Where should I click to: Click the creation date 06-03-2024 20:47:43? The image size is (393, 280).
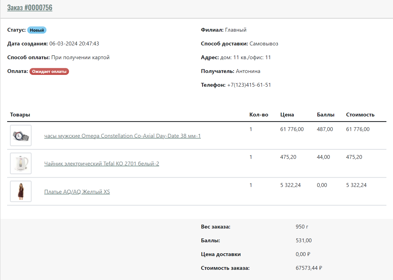click(74, 44)
